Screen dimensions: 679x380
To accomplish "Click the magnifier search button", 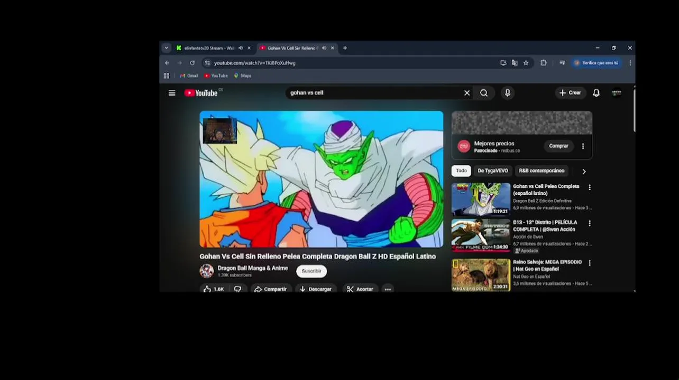I will click(x=484, y=93).
